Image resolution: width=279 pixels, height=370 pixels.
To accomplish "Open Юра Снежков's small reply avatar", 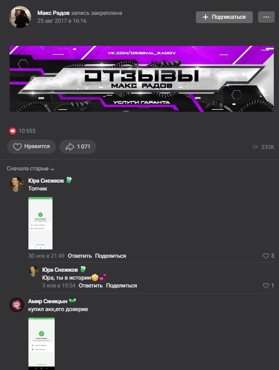I will tap(34, 271).
